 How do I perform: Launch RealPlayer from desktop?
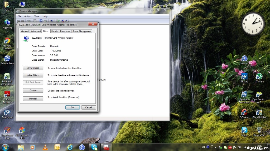click(7, 114)
